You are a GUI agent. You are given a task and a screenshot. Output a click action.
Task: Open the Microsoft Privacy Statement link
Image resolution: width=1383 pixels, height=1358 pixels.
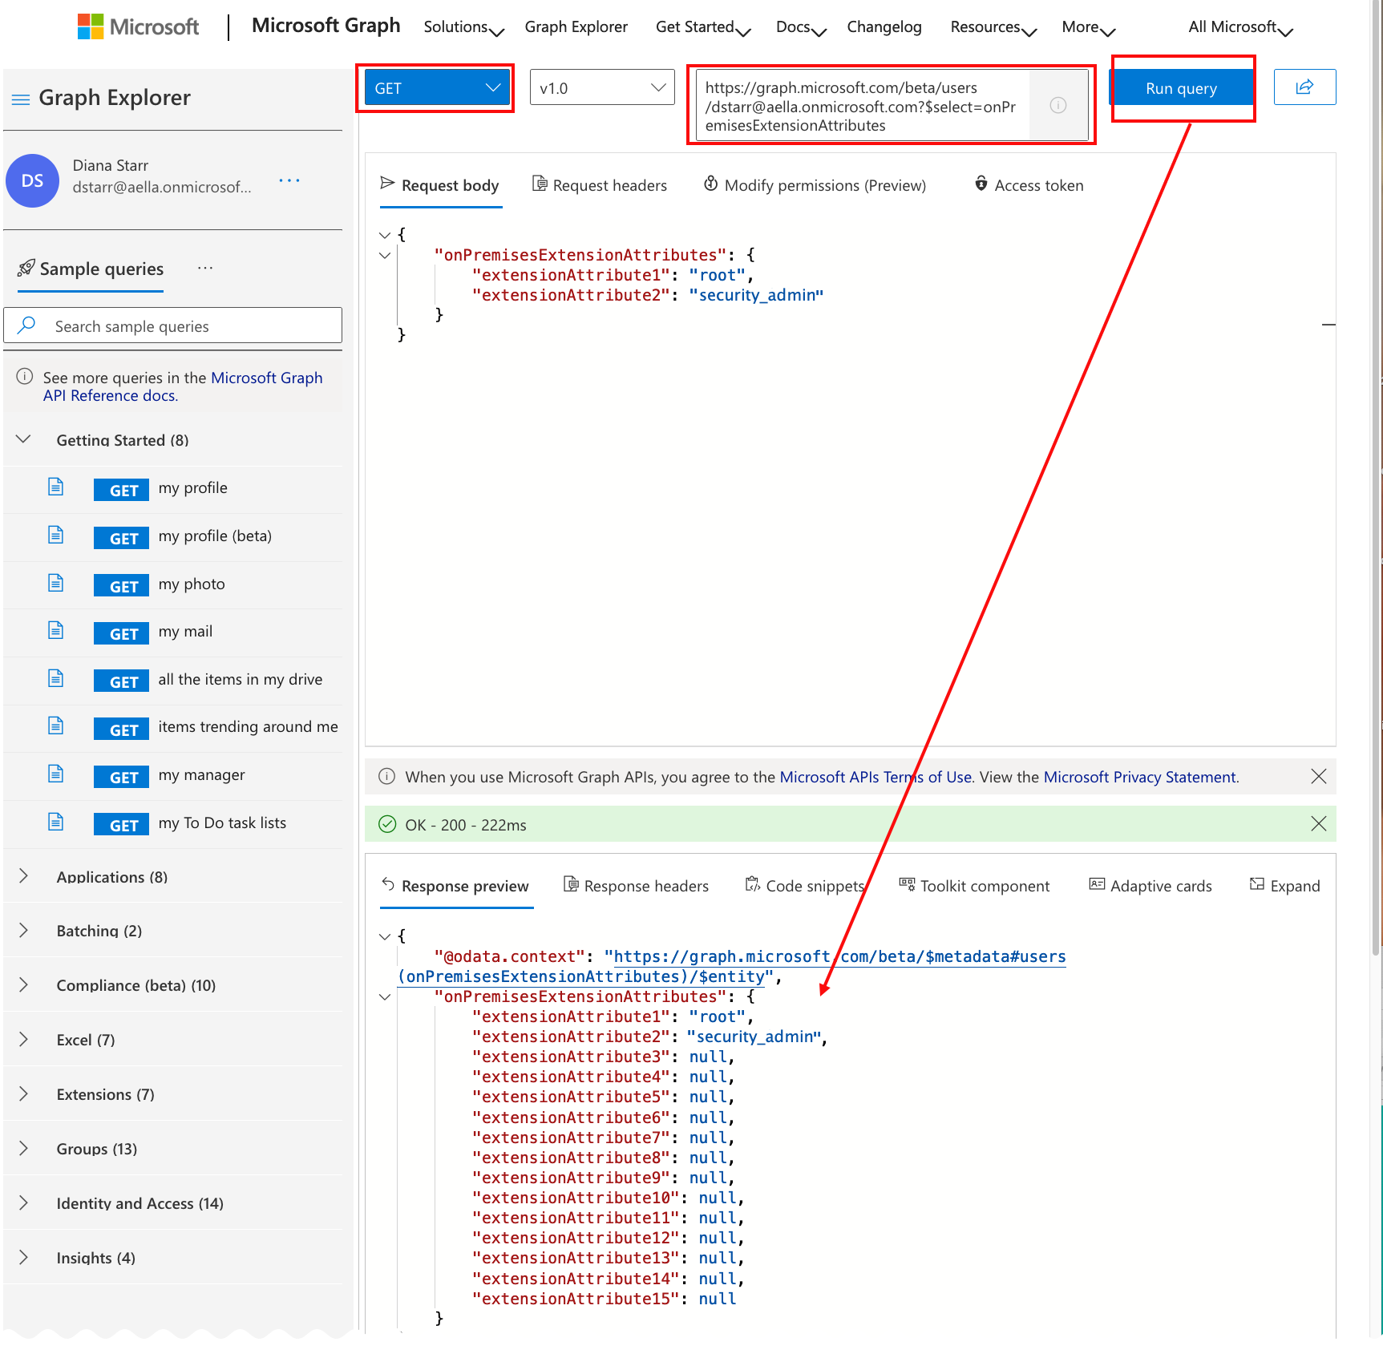[1139, 777]
